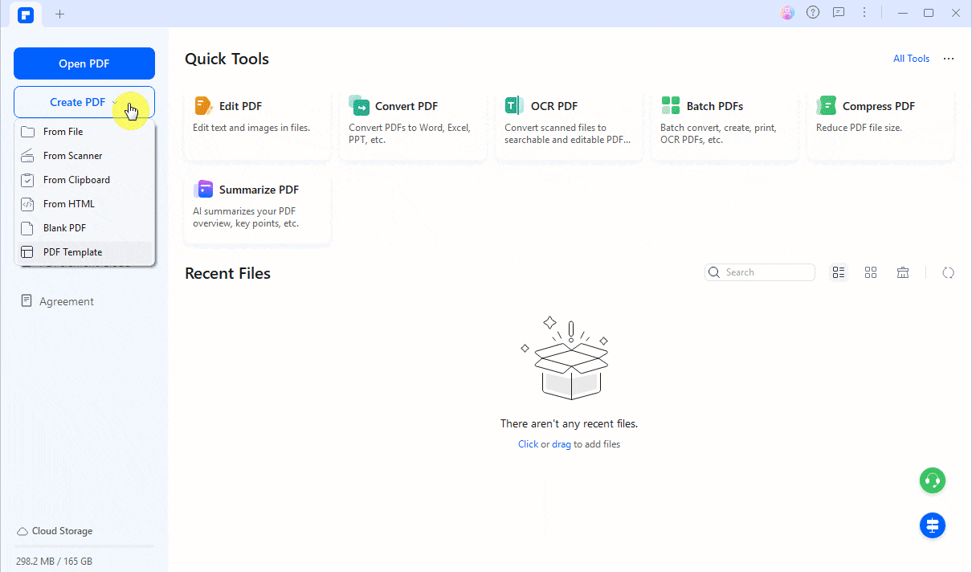Open the recycle bin for recent files
The image size is (972, 572).
click(x=903, y=273)
